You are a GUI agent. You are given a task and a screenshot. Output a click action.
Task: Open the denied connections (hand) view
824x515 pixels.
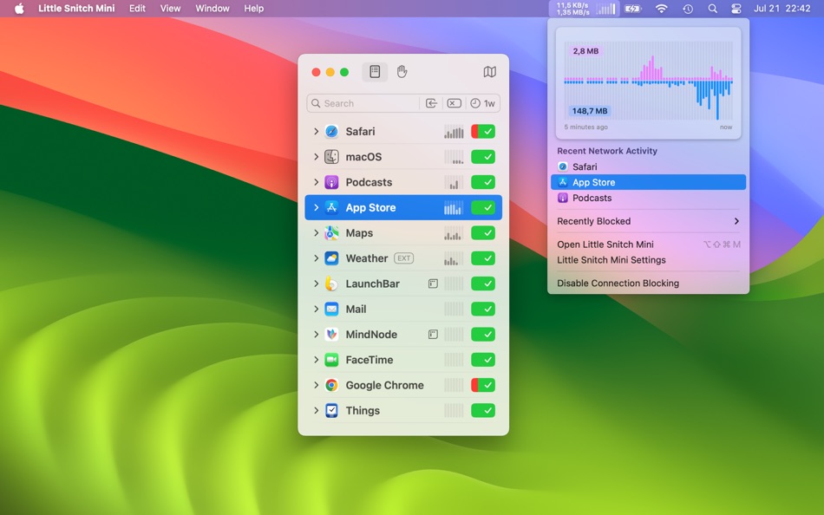click(402, 72)
